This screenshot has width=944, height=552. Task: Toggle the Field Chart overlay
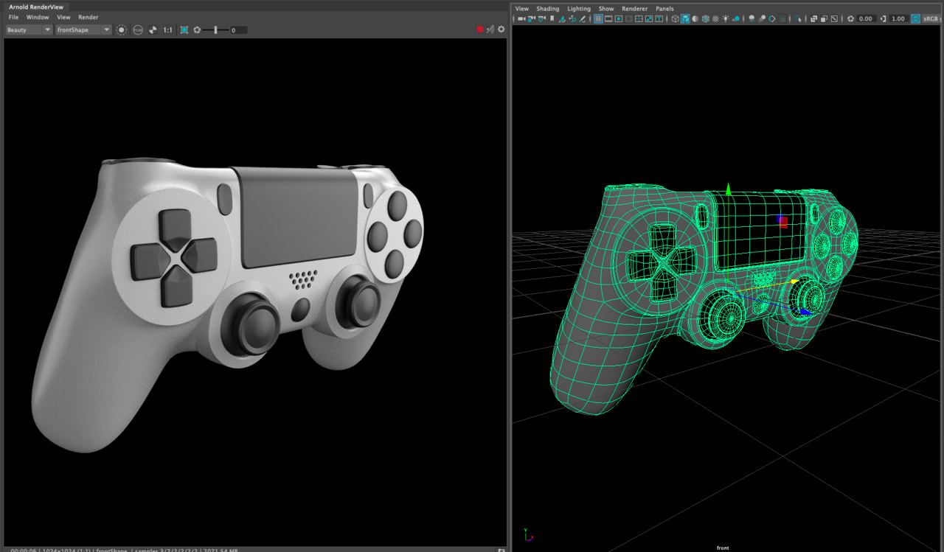click(x=639, y=18)
